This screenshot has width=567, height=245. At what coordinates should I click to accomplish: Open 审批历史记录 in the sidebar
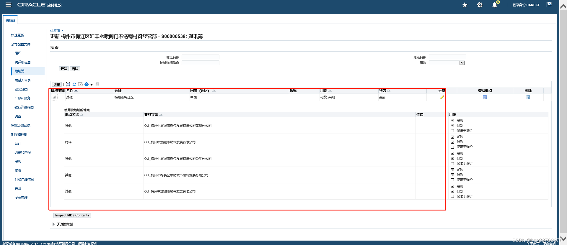pyautogui.click(x=21, y=125)
